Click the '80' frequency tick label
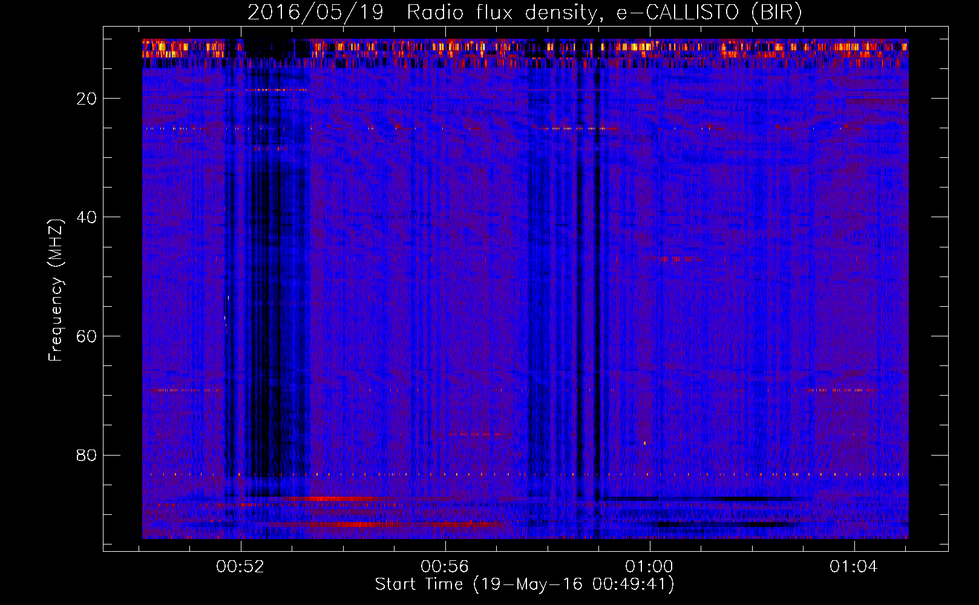 [87, 455]
